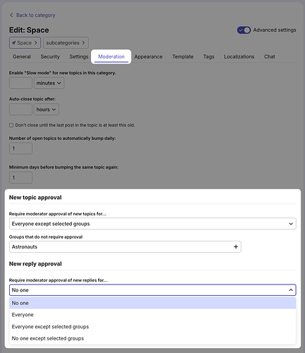Open the minutes unit dropdown
The image size is (305, 353).
49,83
